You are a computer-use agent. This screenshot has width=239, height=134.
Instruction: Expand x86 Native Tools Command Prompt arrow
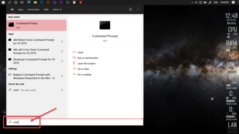(x=62, y=41)
